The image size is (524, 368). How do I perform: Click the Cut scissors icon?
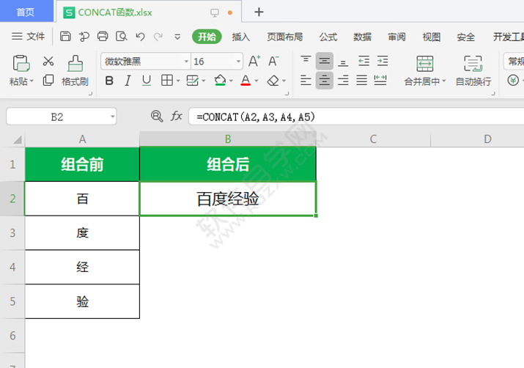click(x=48, y=61)
